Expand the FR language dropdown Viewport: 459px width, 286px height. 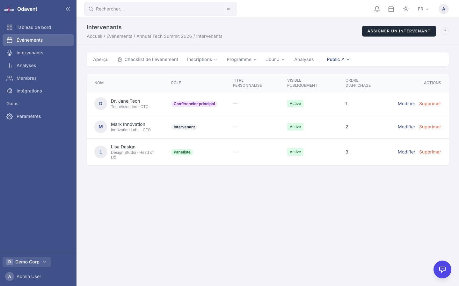423,9
